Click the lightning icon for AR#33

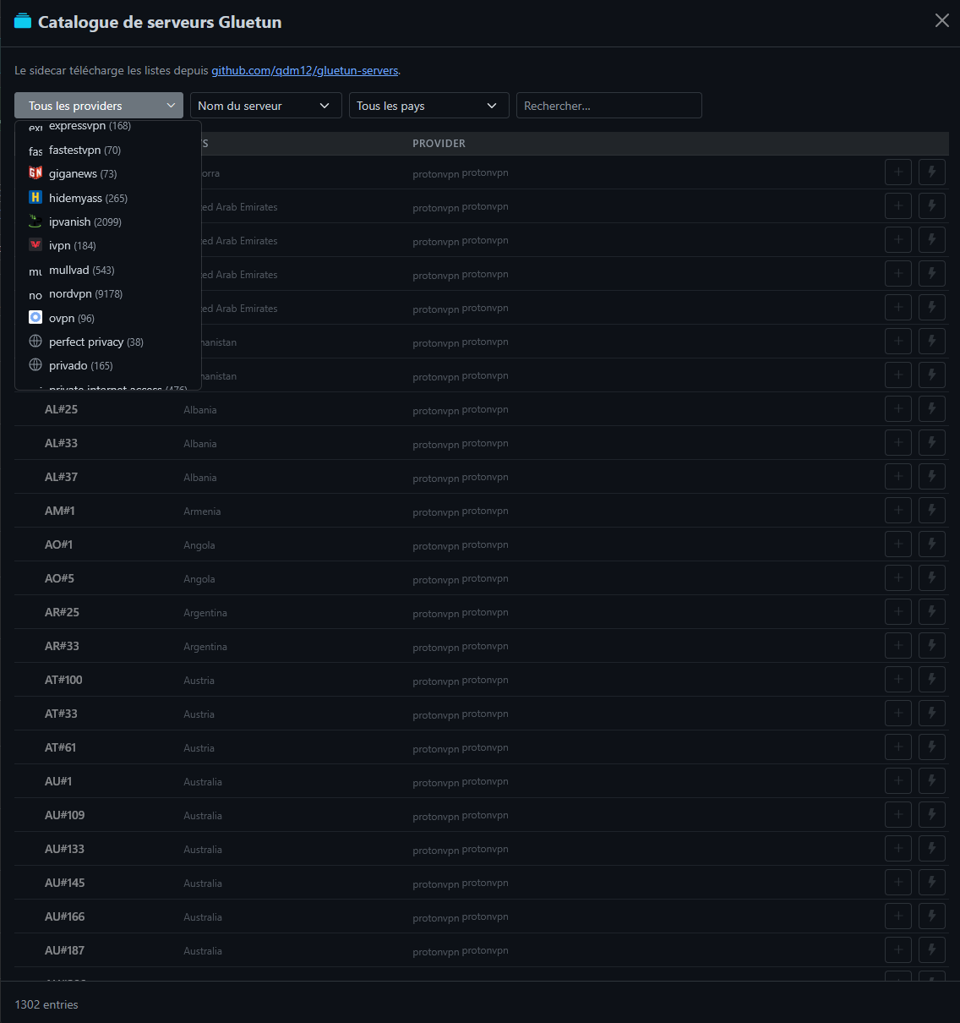click(x=932, y=645)
